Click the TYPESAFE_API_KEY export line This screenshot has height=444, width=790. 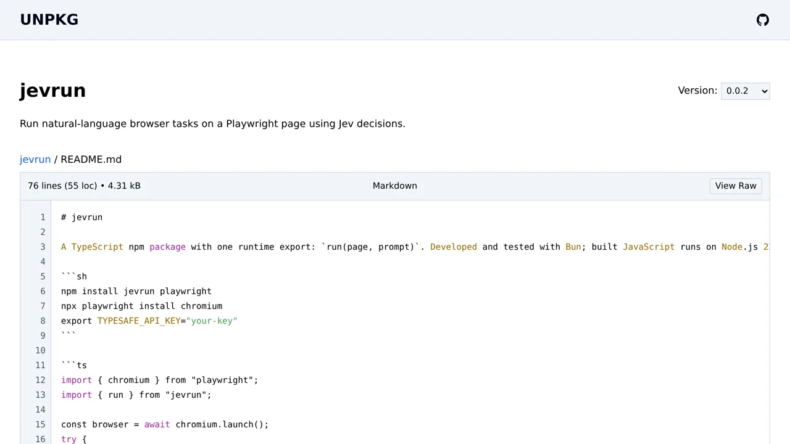click(x=149, y=321)
